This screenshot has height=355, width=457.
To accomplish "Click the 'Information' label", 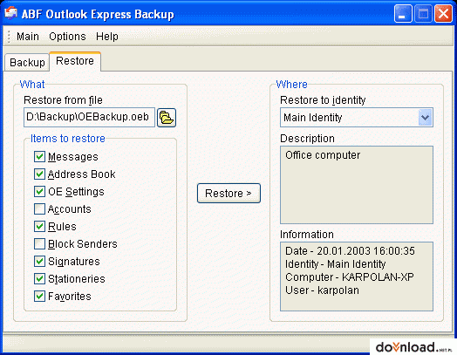I will click(x=307, y=235).
